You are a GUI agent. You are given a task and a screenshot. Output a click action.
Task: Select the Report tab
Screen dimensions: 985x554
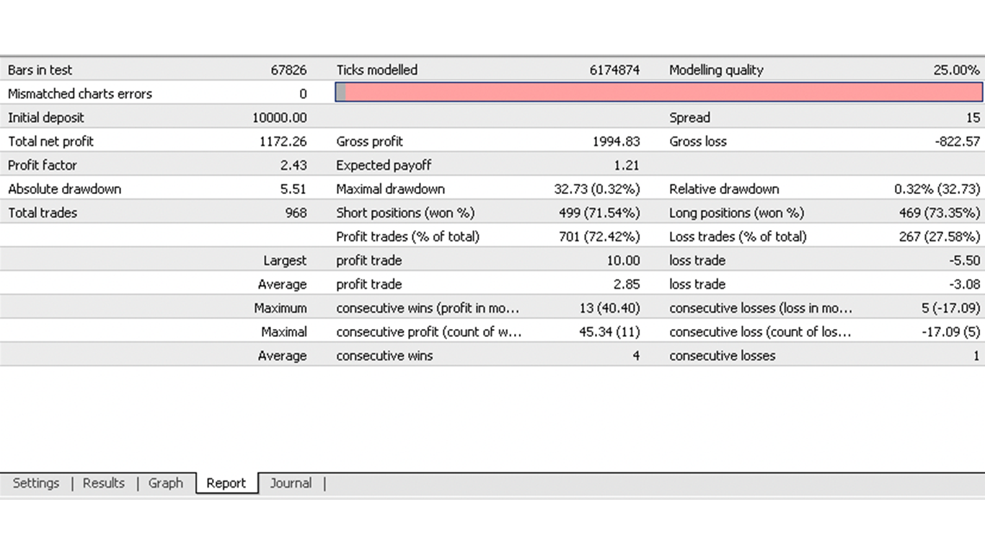click(x=226, y=483)
